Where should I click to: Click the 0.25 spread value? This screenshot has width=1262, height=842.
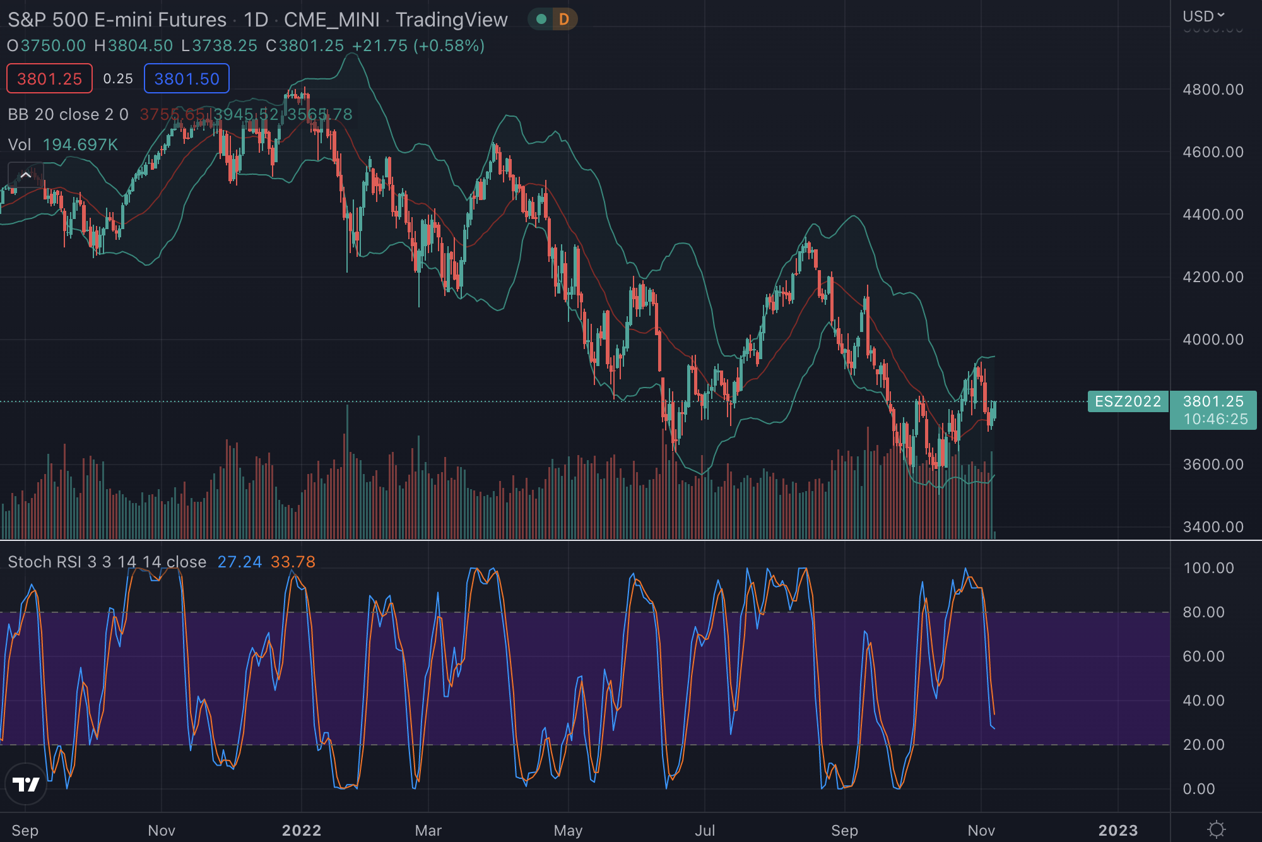coord(118,79)
